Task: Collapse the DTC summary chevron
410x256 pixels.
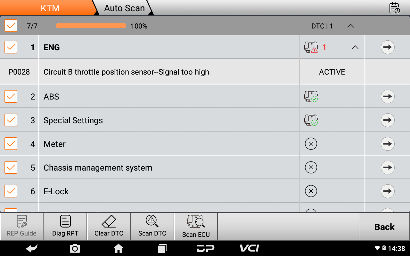Action: [351, 26]
